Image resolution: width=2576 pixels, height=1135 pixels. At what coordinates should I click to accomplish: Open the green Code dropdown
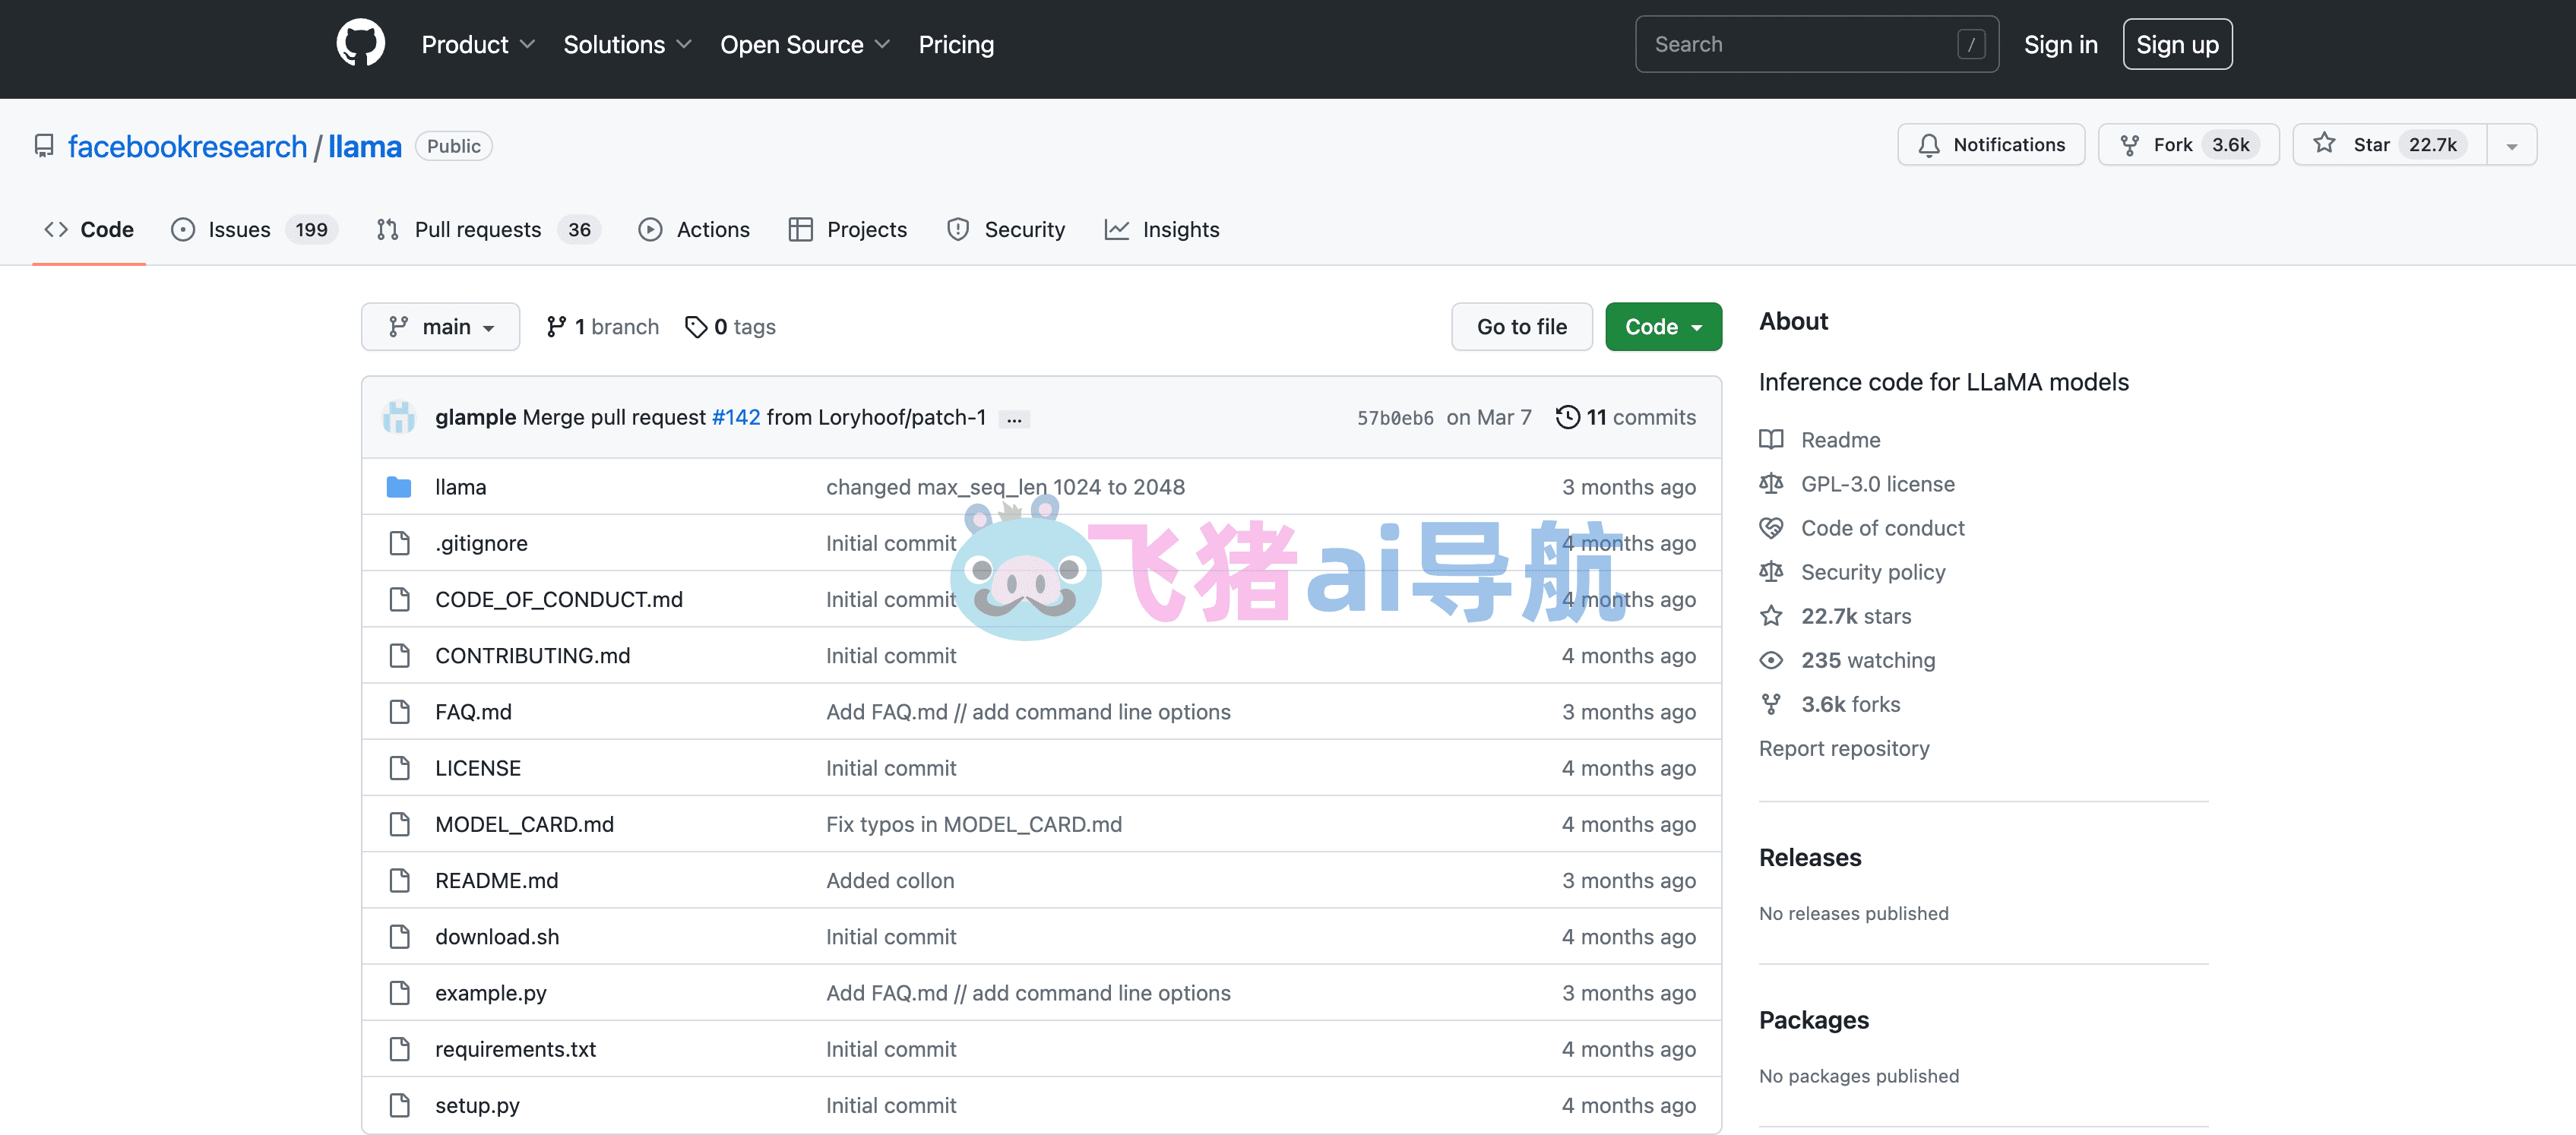[x=1663, y=327]
